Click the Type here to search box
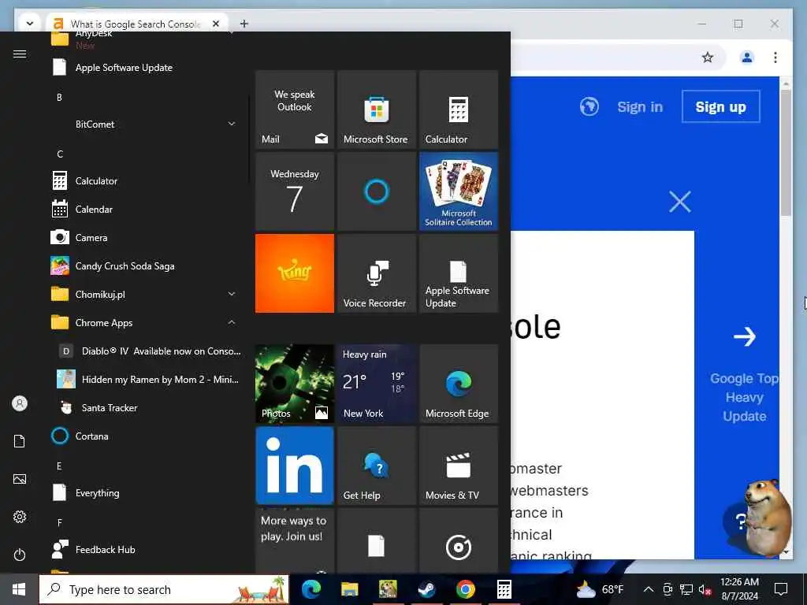807x605 pixels. click(x=164, y=589)
